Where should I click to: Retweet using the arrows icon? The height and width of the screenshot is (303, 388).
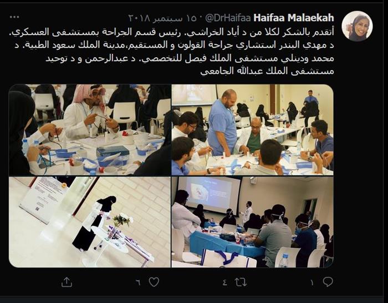click(x=241, y=282)
